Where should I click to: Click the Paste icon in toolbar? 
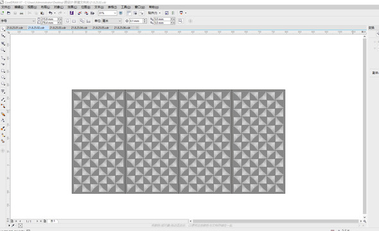(42, 13)
